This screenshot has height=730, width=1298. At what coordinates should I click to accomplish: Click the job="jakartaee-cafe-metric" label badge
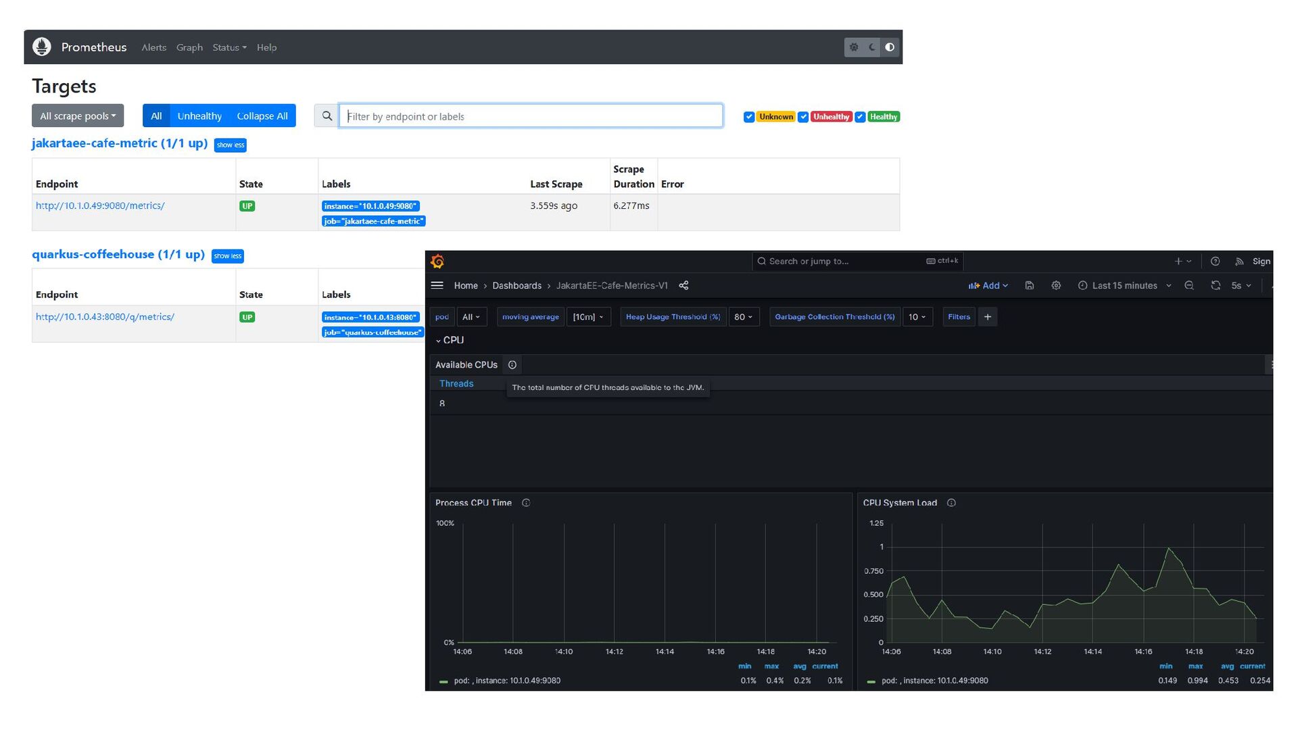pyautogui.click(x=374, y=221)
